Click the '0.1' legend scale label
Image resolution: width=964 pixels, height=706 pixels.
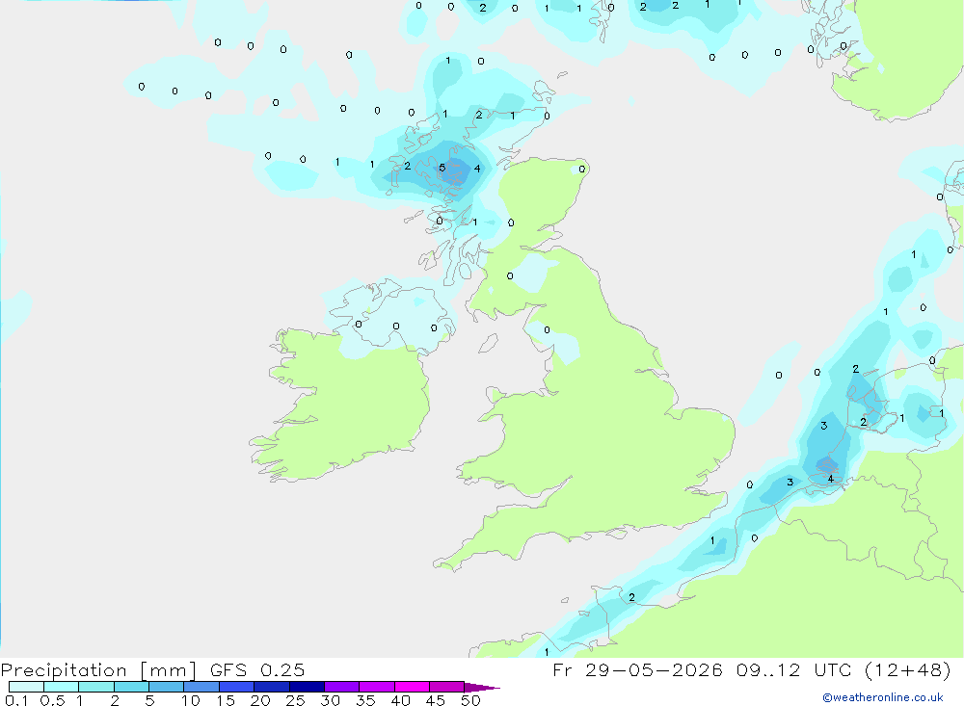pos(16,700)
